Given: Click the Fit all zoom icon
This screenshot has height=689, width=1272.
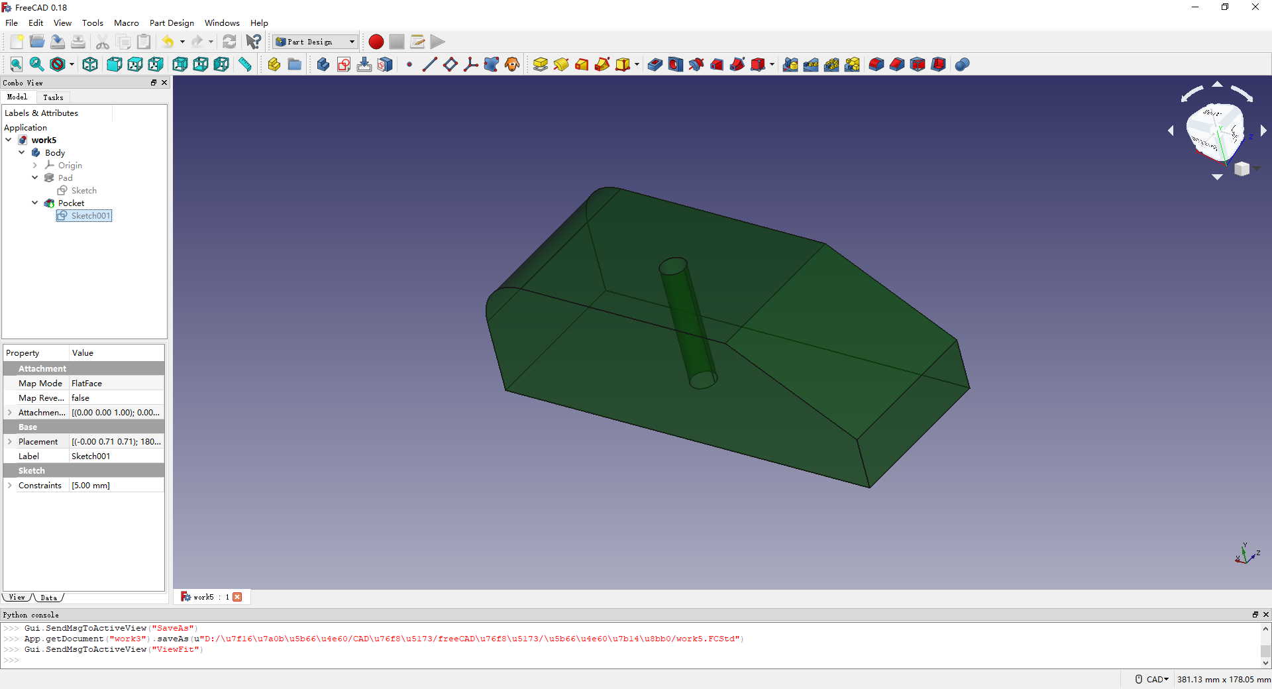Looking at the screenshot, I should 16,64.
